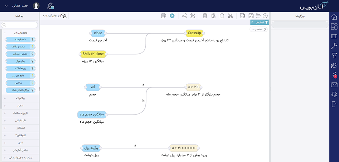Delete with the trash bin icon
339x162 pixels.
(205, 16)
